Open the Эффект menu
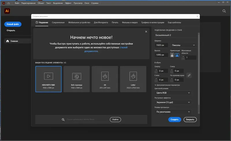Image resolution: width=231 pixels, height=141 pixels. (68, 3)
